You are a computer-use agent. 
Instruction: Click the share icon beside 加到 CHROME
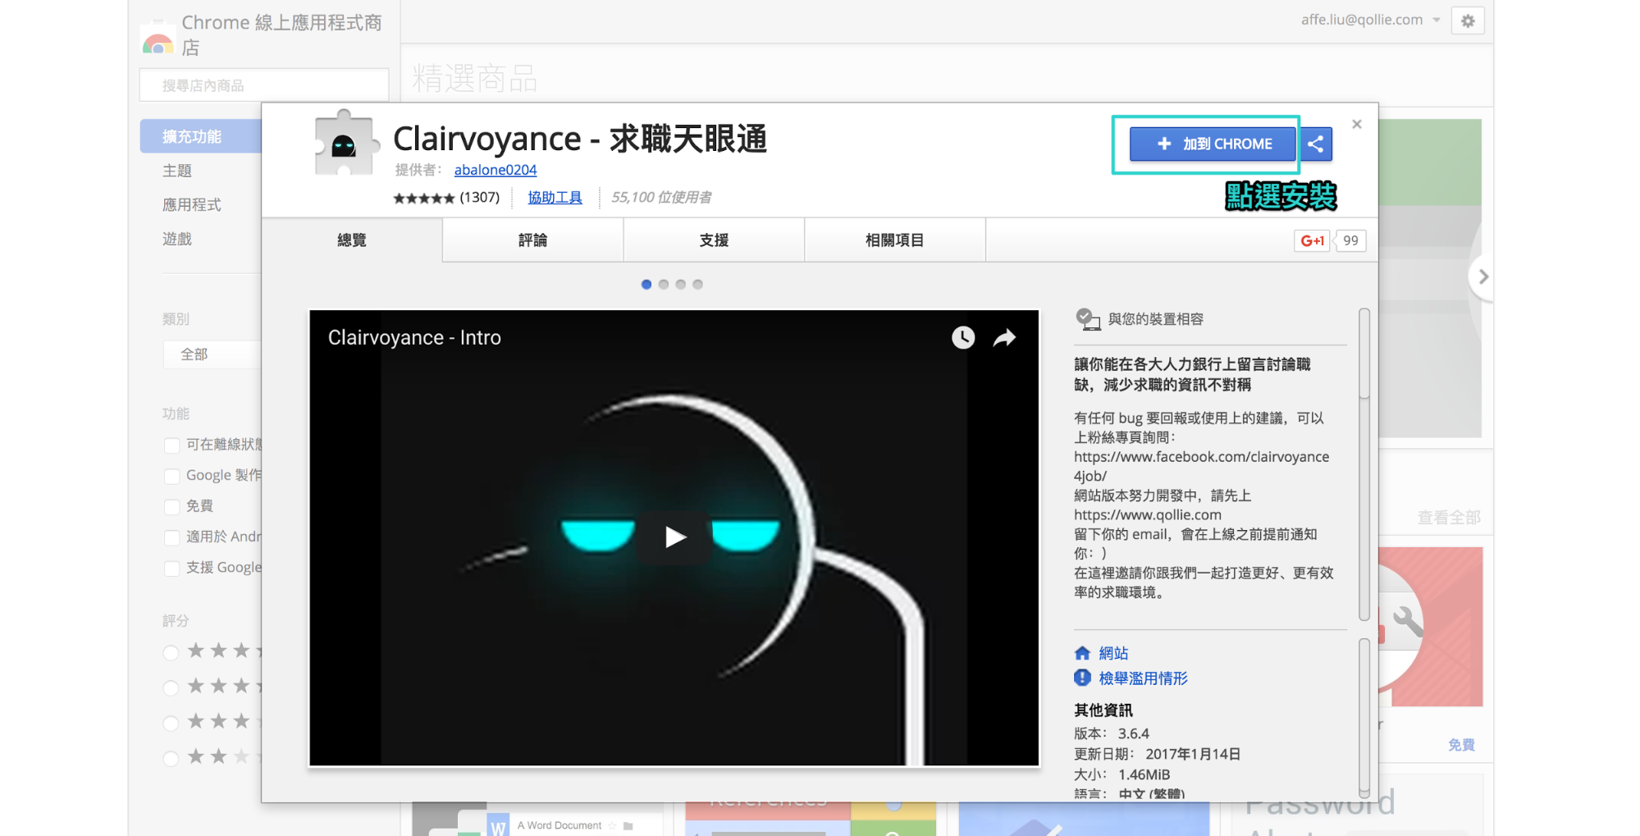(1316, 144)
